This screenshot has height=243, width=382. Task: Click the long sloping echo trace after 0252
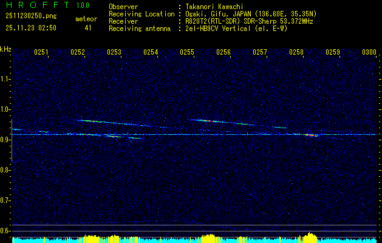[x=122, y=123]
